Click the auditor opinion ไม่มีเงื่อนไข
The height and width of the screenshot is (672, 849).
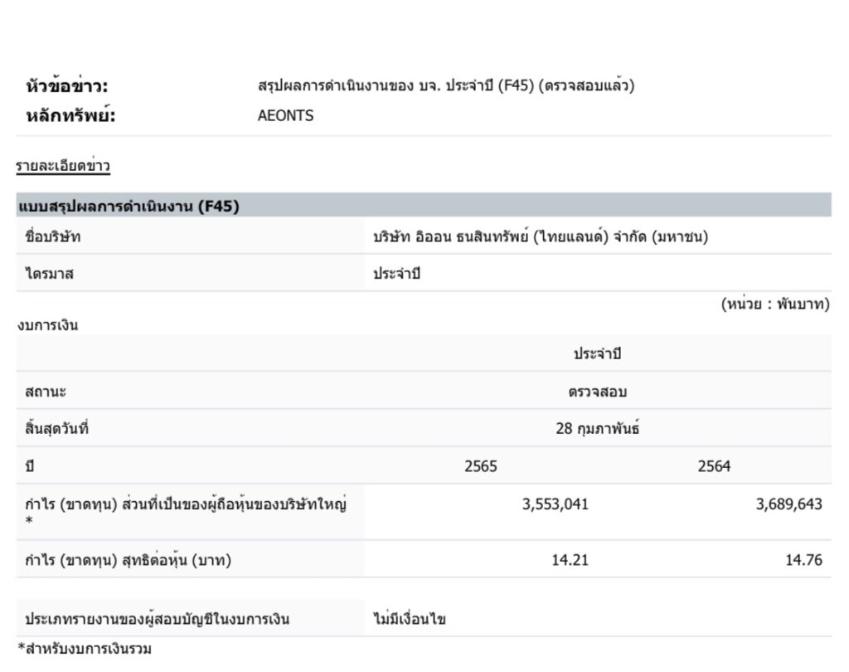tap(410, 619)
